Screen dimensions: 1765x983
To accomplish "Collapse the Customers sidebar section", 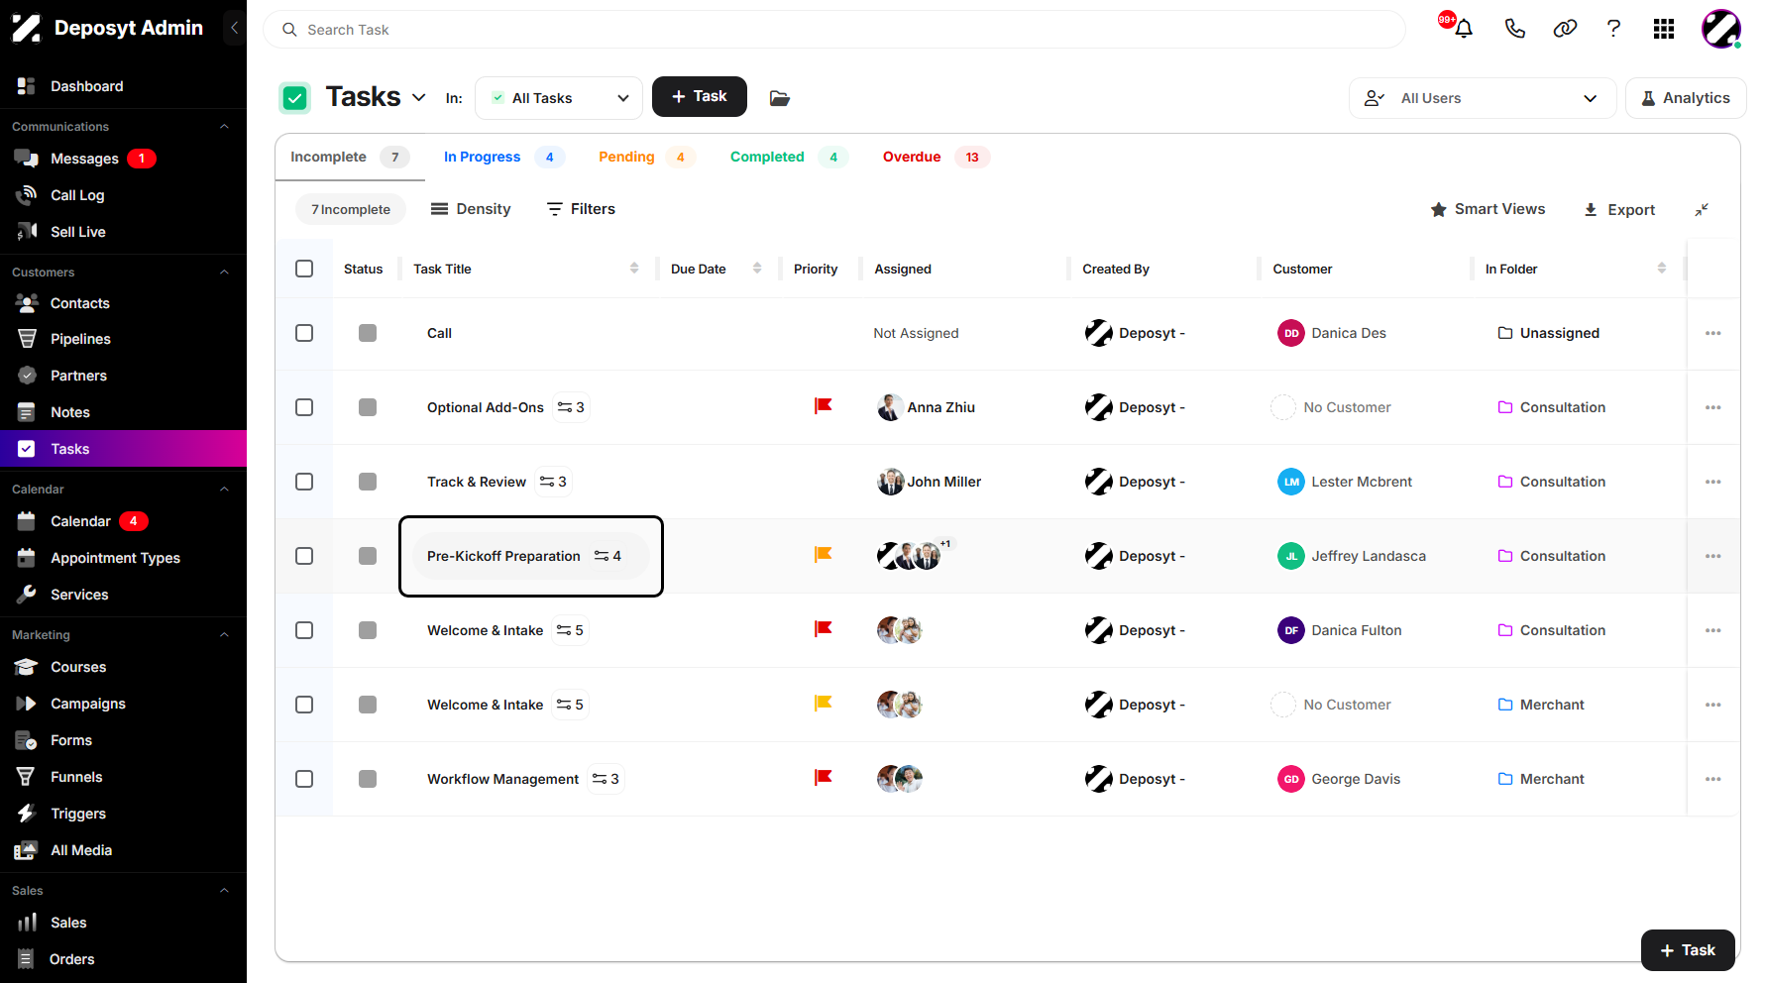I will (x=224, y=273).
